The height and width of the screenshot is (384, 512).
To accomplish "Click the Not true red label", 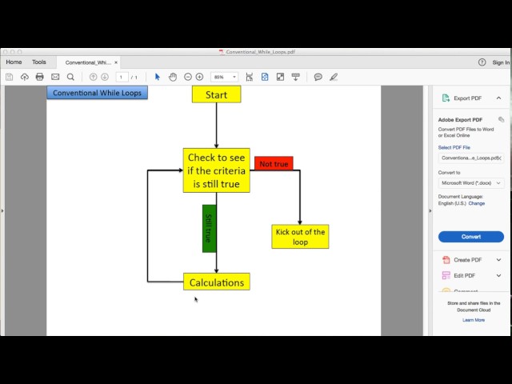I will pos(274,163).
